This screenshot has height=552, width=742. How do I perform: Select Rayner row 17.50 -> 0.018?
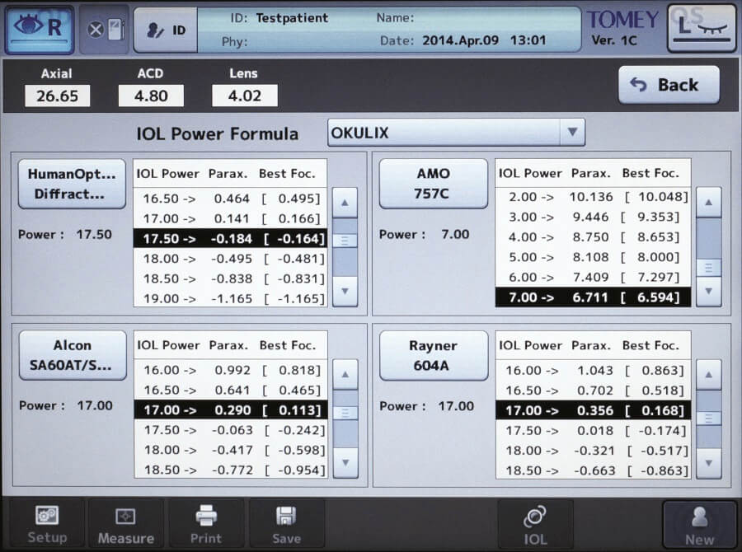pos(594,430)
